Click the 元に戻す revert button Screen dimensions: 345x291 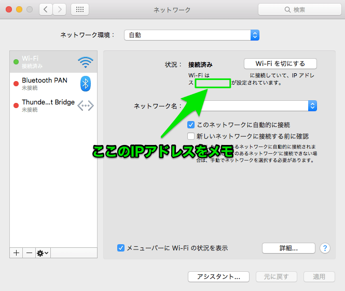(277, 276)
